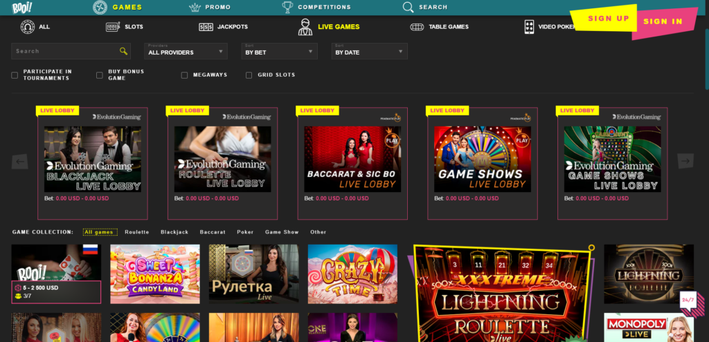Submit search with yellow magnifier icon
This screenshot has height=342, width=709.
123,51
